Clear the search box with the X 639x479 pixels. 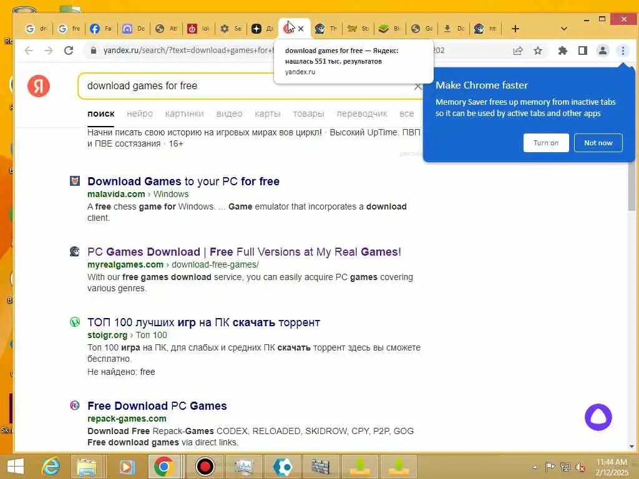click(417, 86)
